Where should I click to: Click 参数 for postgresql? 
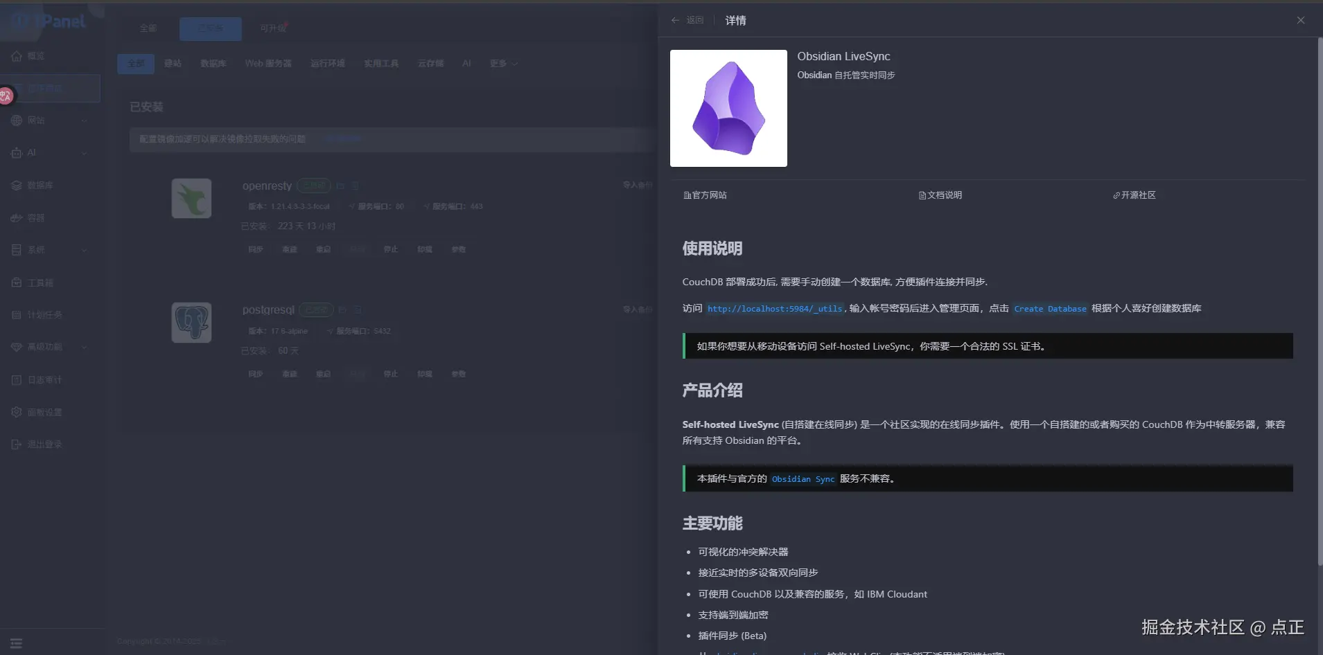tap(459, 374)
